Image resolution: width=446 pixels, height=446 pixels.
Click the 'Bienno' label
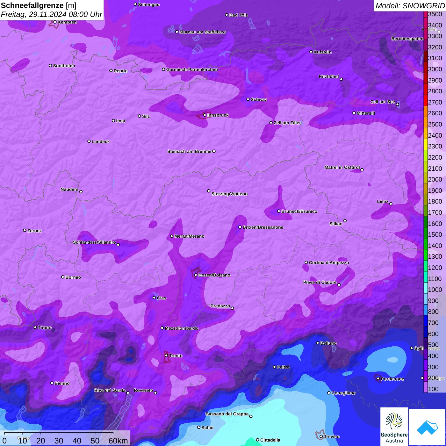click(62, 383)
